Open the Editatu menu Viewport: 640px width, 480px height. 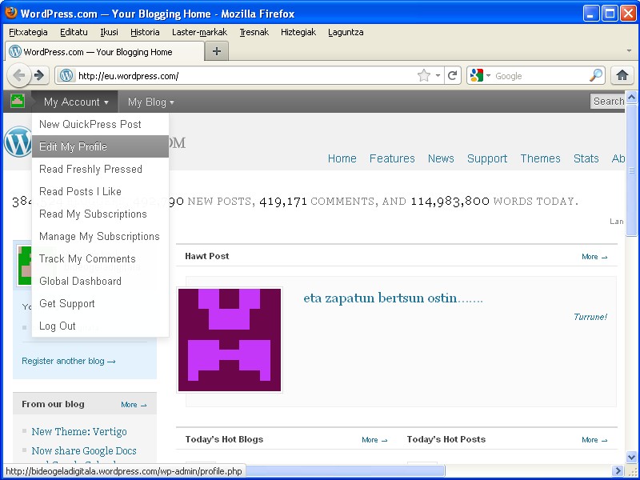(x=74, y=32)
